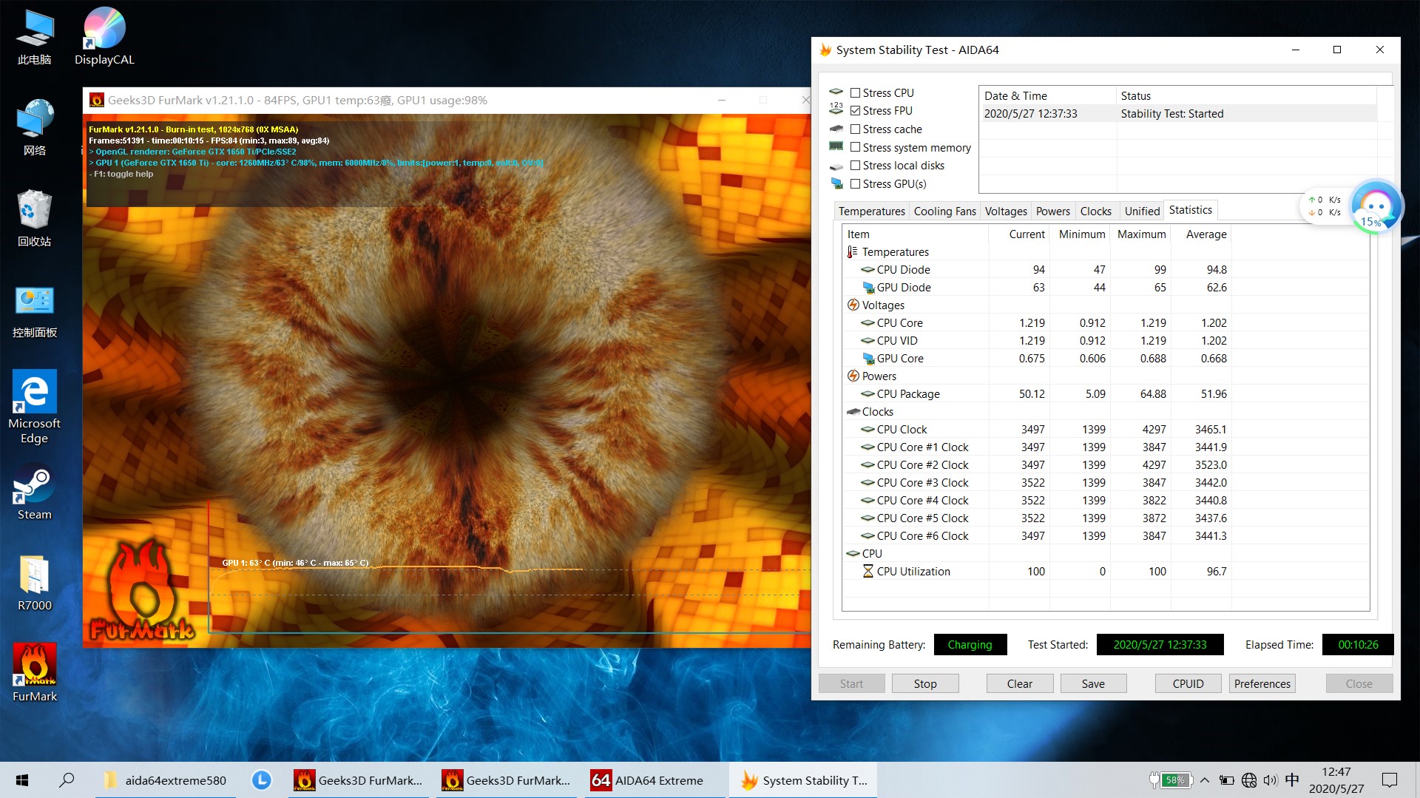This screenshot has height=798, width=1420.
Task: Open the Preferences dialog button
Action: [x=1262, y=684]
